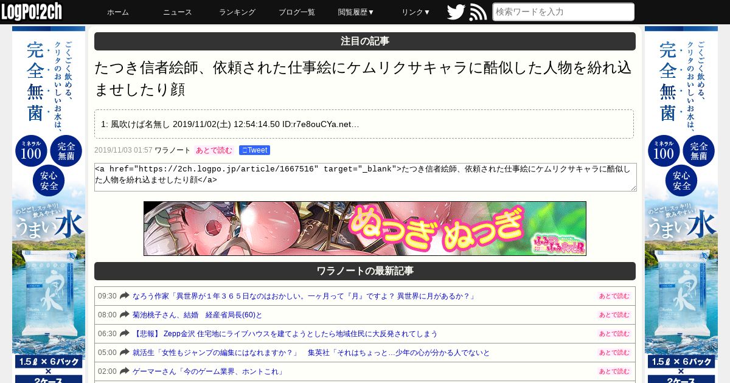Image resolution: width=730 pixels, height=383 pixels.
Task: Click the ぬっぎぬっぎ banner advertisement
Action: [365, 229]
